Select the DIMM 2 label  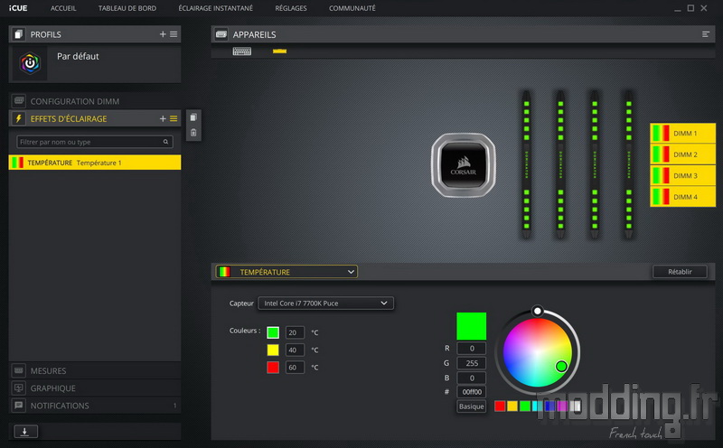point(683,154)
